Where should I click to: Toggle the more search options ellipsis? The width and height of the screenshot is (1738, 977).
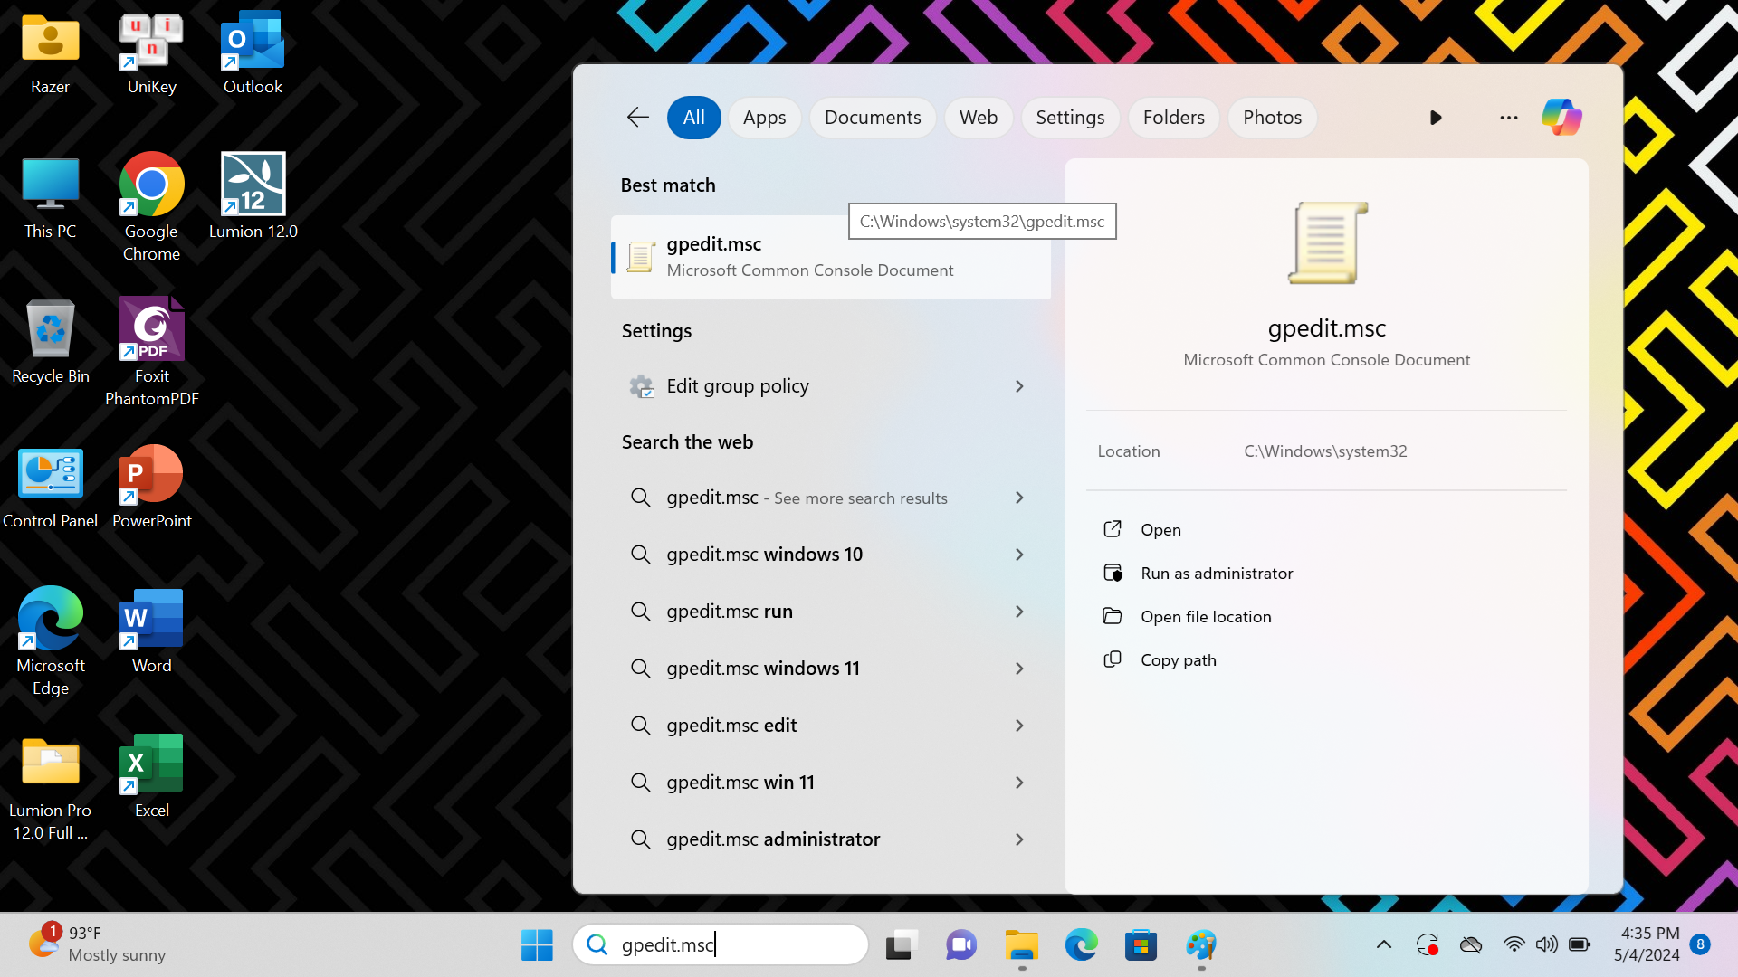(x=1507, y=117)
